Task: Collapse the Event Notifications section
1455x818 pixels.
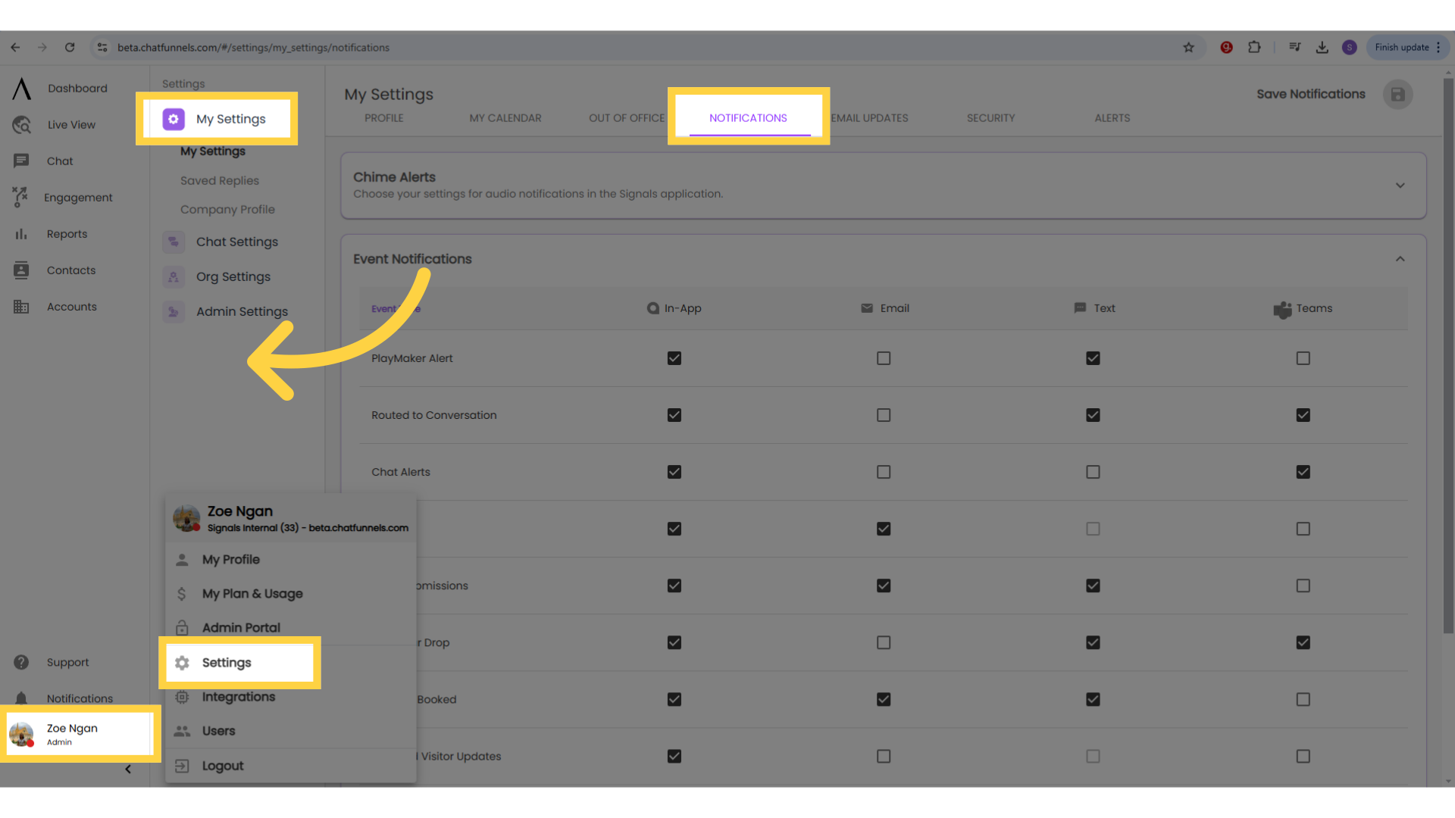Action: (x=1400, y=259)
